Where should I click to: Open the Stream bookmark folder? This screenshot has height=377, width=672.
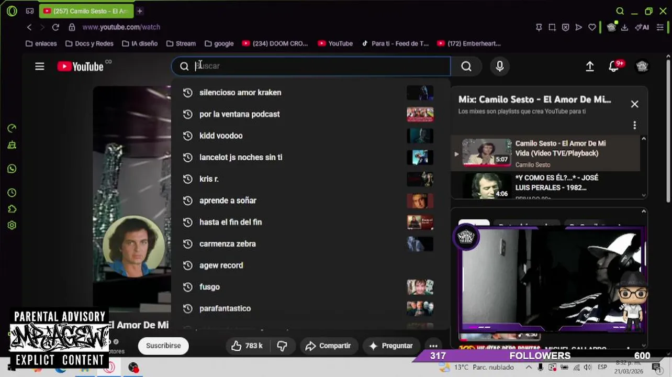coord(181,43)
